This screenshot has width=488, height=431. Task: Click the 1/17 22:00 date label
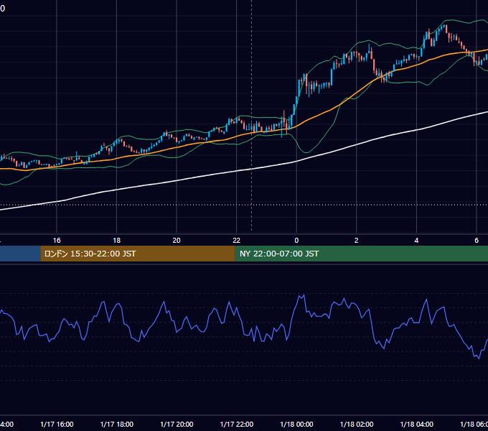point(237,425)
